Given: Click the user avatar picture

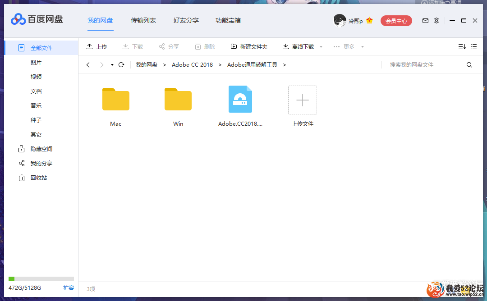Looking at the screenshot, I should pos(340,20).
